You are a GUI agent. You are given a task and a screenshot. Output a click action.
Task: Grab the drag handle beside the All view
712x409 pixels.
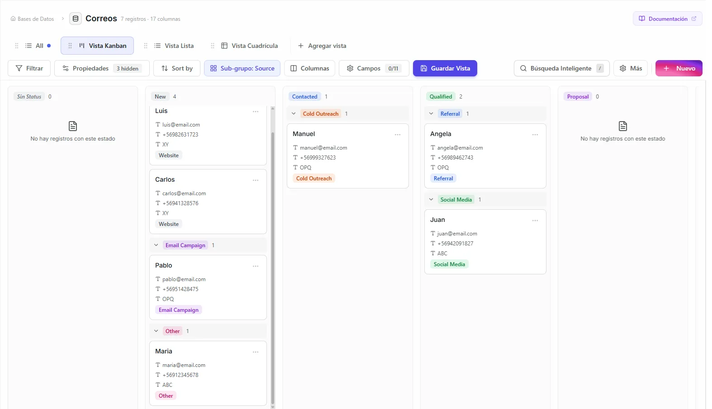[17, 46]
